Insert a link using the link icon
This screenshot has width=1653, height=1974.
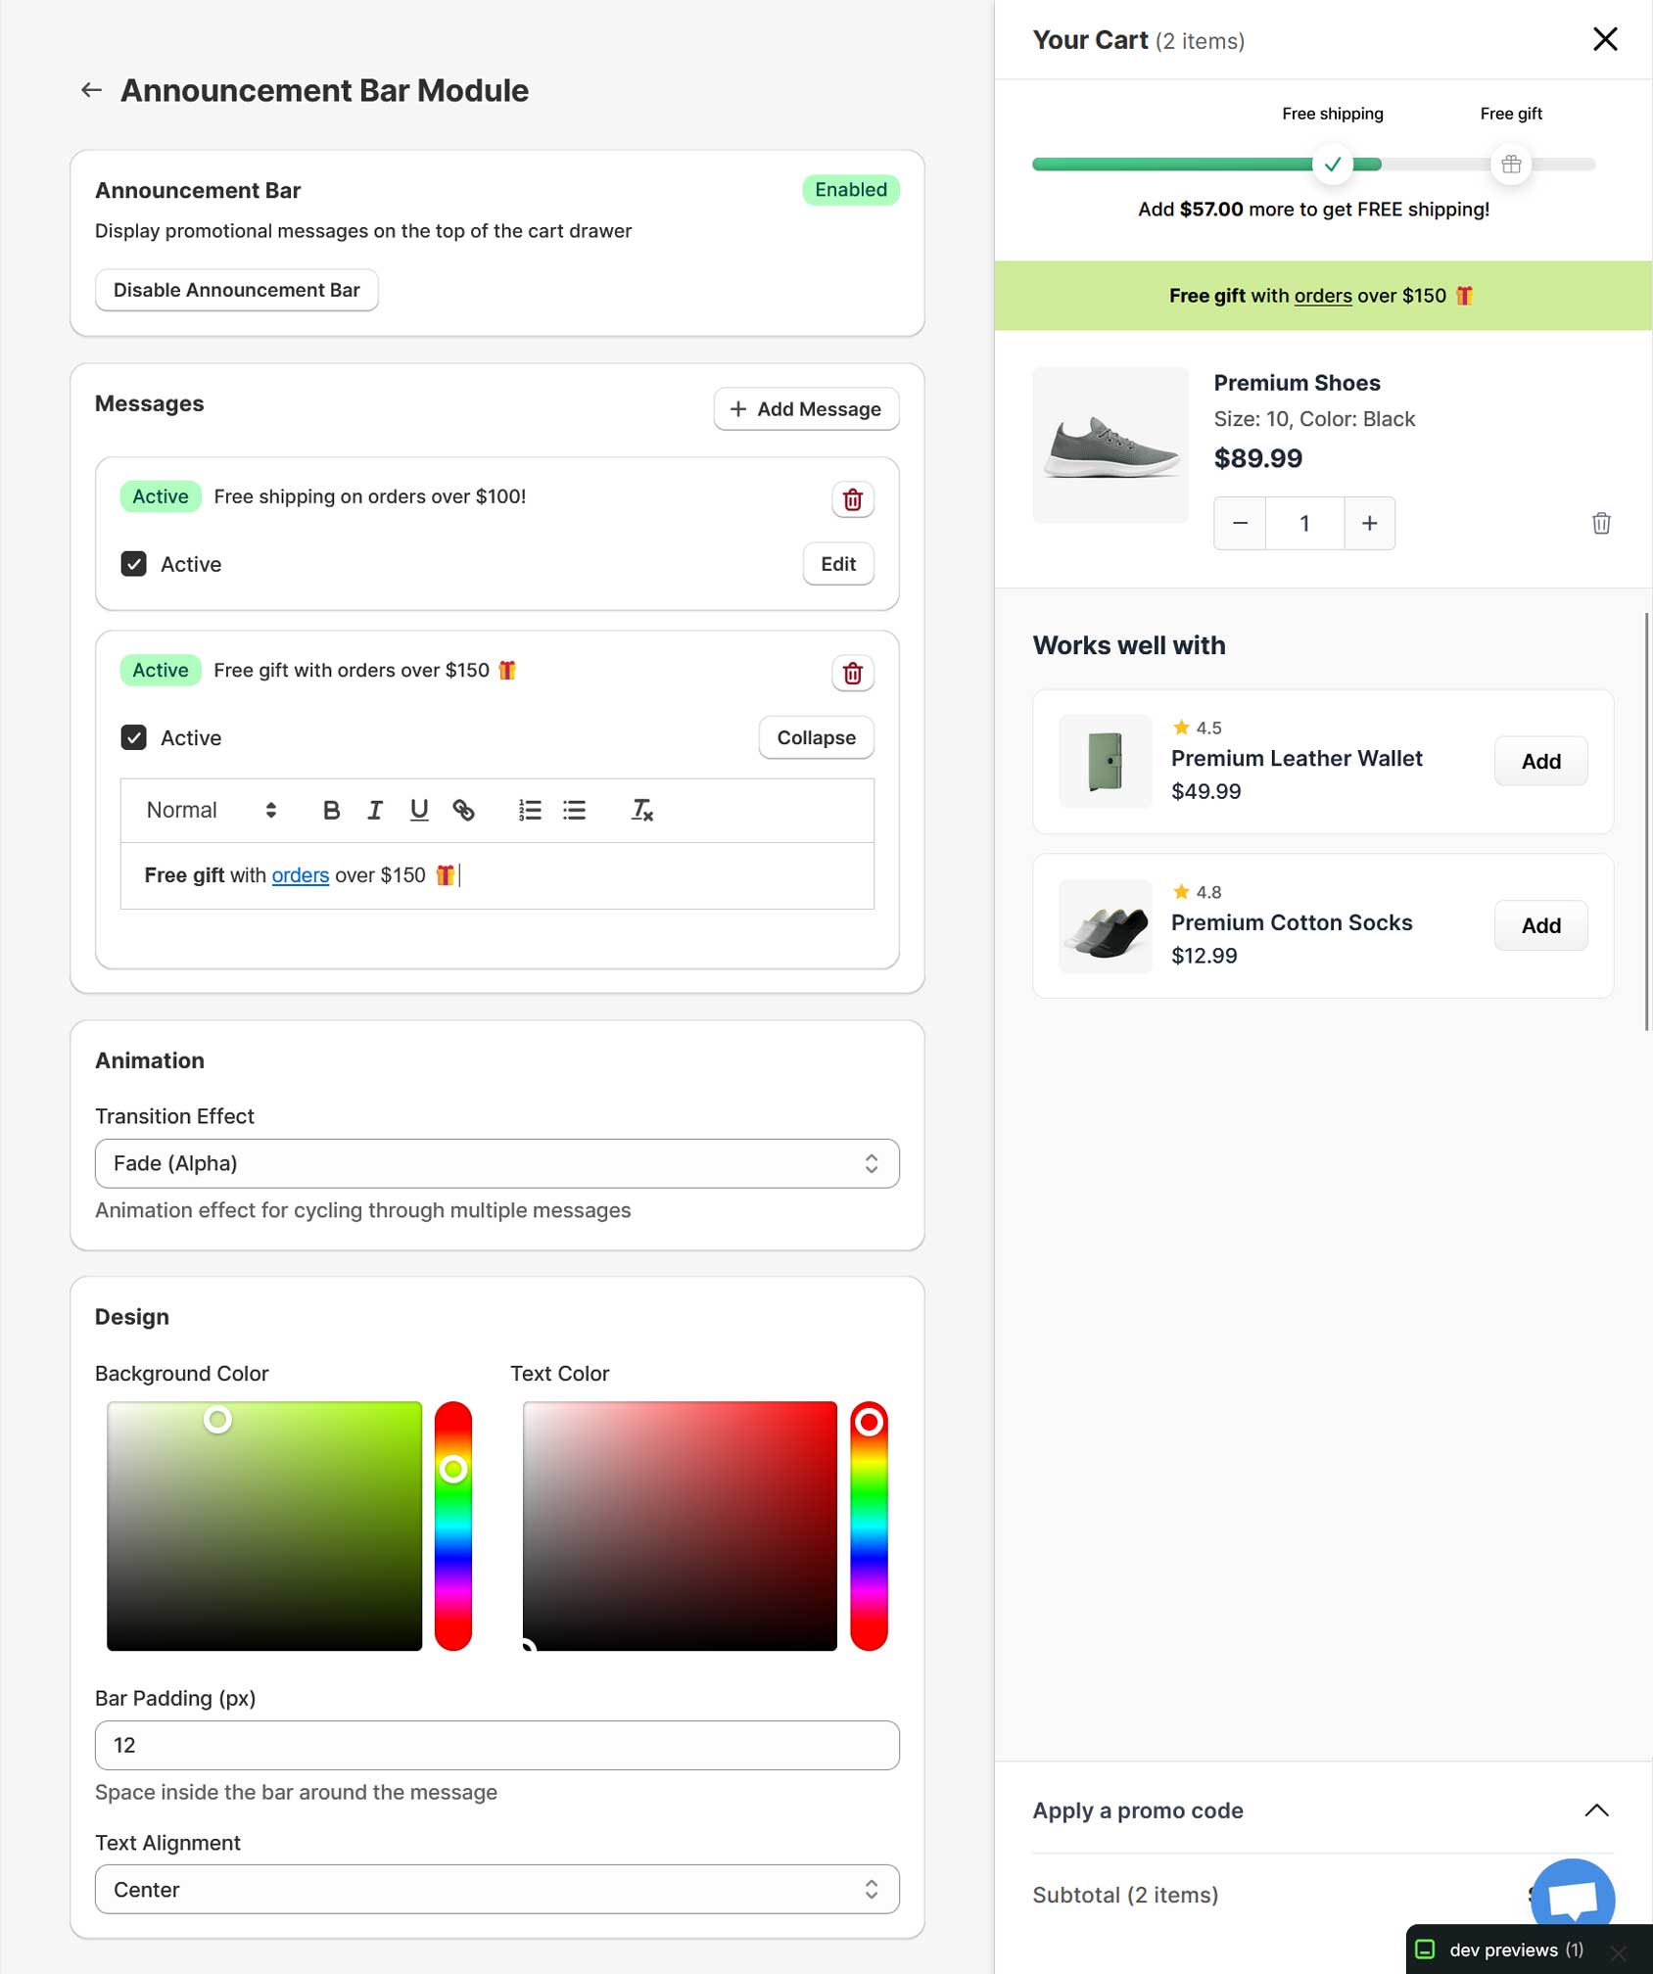pyautogui.click(x=463, y=810)
